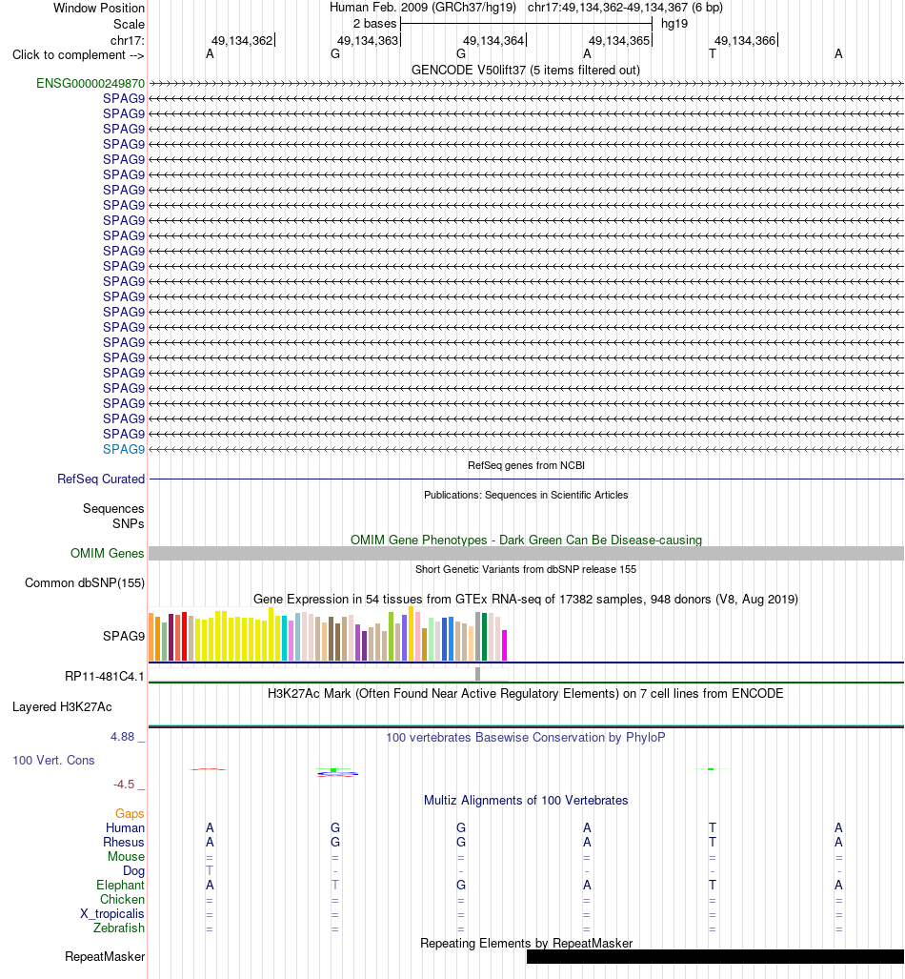Open Publications Sequences in Scientific Articles title
Screen dimensions: 905x979
526,495
